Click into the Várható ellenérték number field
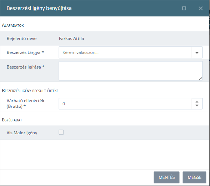This screenshot has height=186, width=210. tap(125, 104)
